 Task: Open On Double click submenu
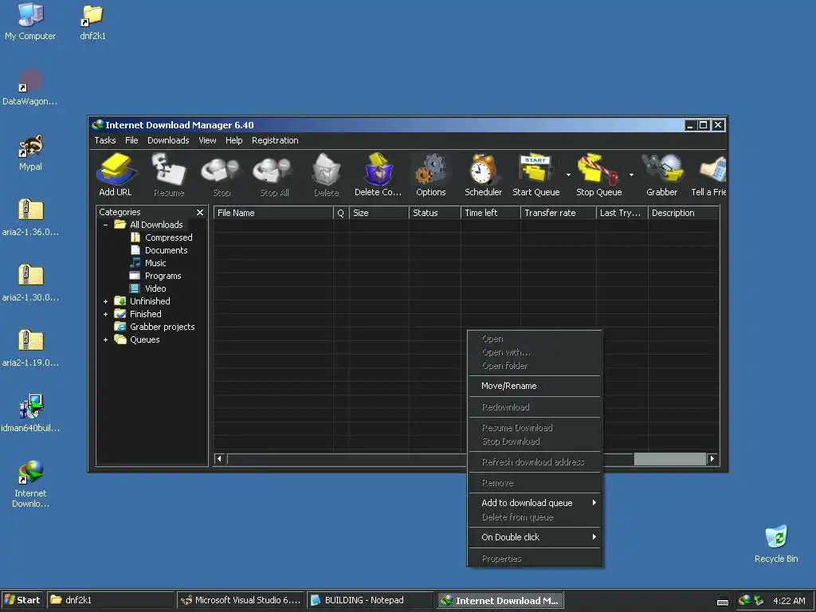tap(535, 537)
